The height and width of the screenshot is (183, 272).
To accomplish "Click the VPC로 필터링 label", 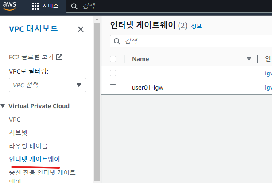I will tap(29, 71).
